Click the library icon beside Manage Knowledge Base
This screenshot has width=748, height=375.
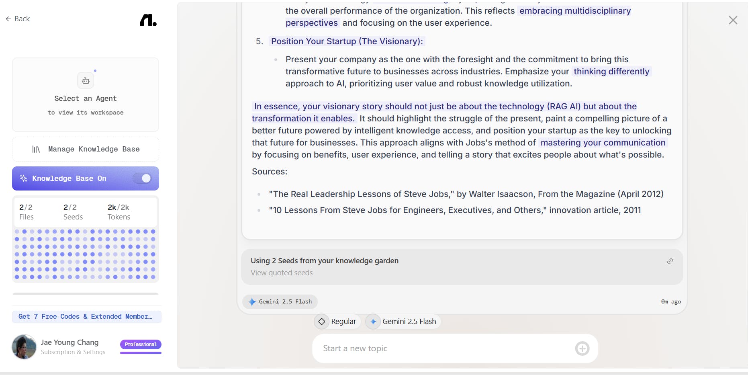[x=36, y=150]
